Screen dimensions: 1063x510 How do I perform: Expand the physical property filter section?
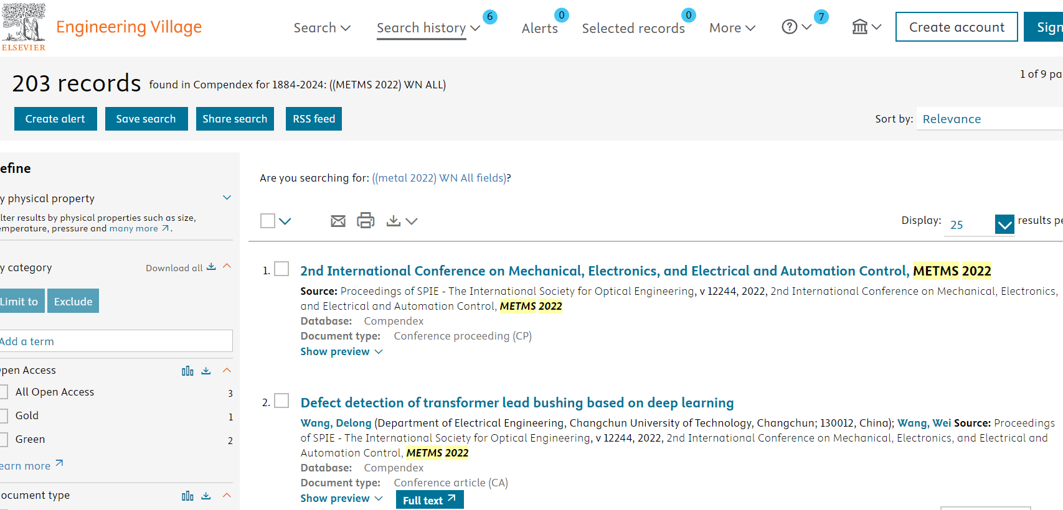point(227,198)
